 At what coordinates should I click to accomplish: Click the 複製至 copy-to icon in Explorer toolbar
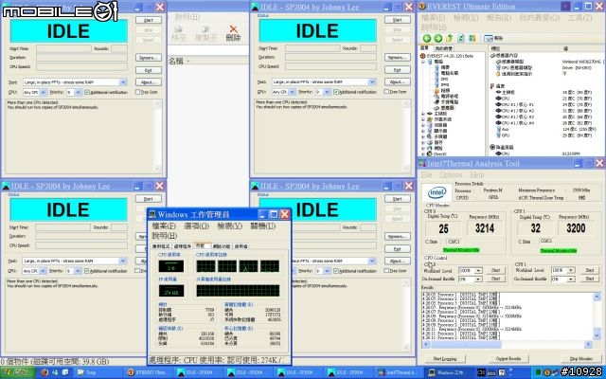point(205,33)
